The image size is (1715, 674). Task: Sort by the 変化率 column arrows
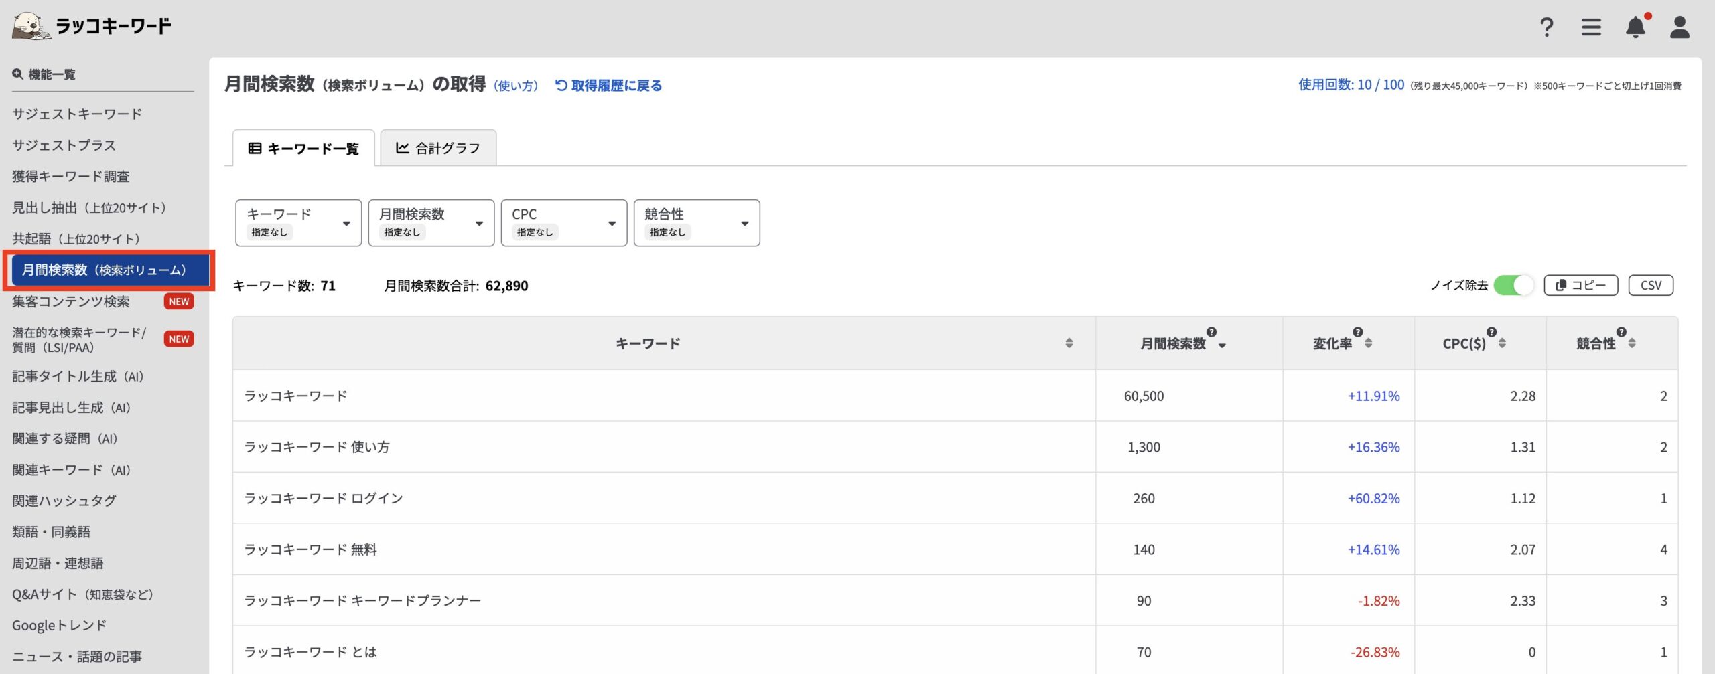coord(1369,343)
